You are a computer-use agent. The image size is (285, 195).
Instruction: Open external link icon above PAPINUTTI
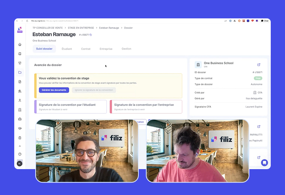tap(259, 126)
